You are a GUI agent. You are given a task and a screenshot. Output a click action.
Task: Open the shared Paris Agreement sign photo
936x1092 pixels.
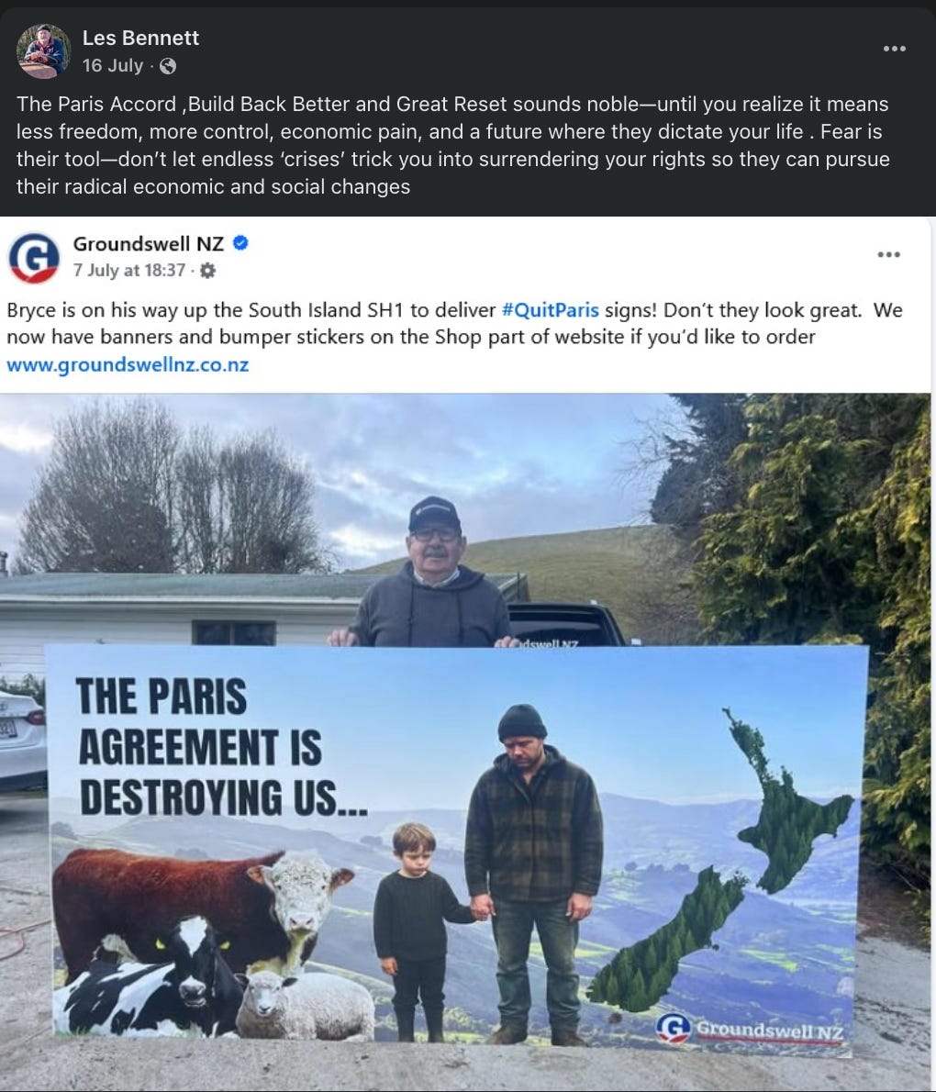click(x=465, y=742)
